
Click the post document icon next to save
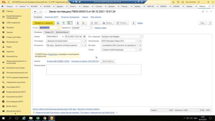[x=63, y=23]
